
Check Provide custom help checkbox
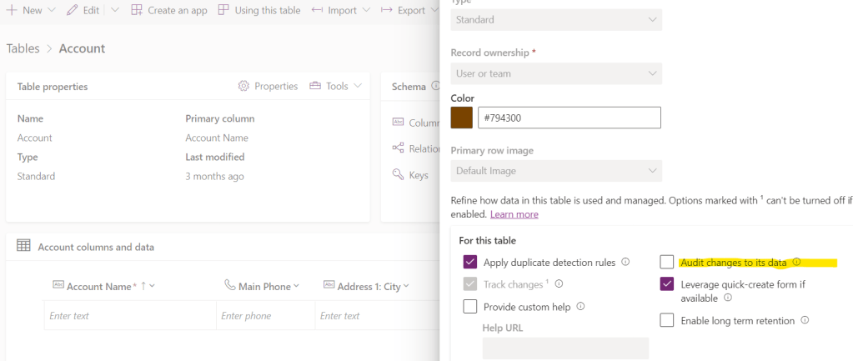(470, 307)
